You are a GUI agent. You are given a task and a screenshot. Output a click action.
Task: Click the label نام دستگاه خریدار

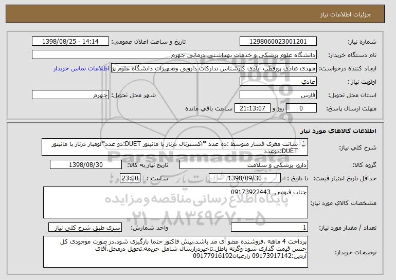[x=352, y=55]
